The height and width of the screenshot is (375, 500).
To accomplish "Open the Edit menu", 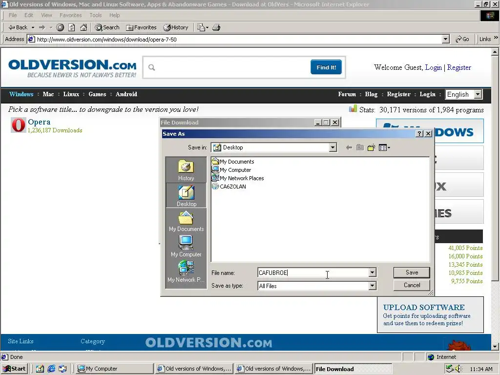I will pos(29,15).
